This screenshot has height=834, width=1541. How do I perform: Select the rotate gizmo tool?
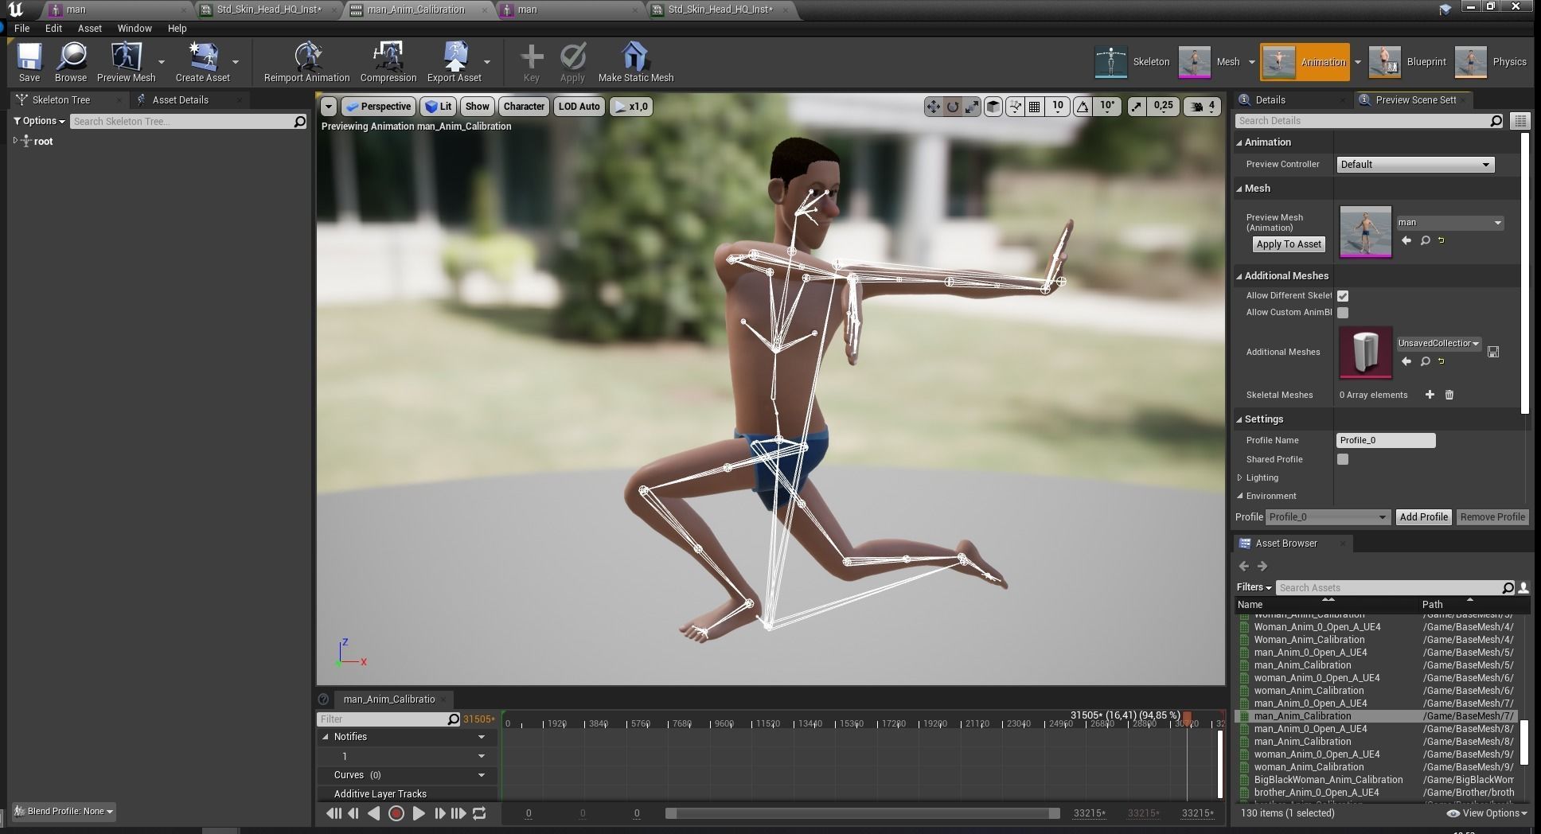[952, 107]
